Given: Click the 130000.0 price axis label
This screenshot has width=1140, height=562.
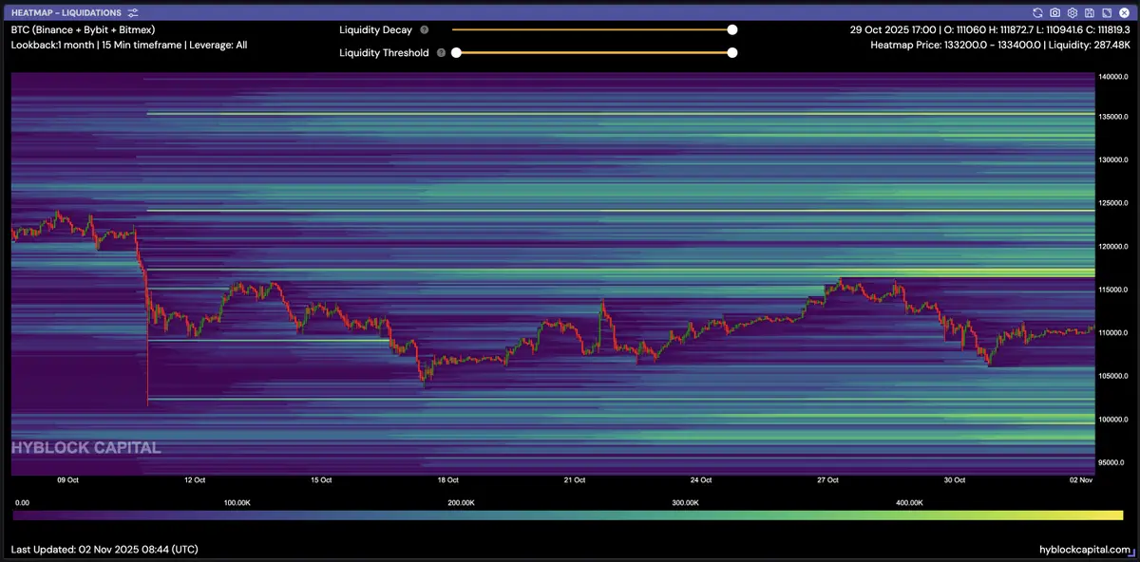Looking at the screenshot, I should coord(1113,159).
